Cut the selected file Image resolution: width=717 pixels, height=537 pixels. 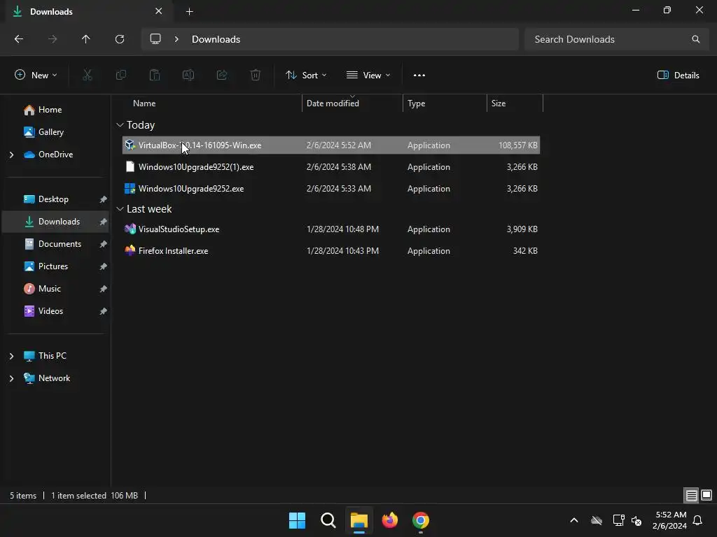[x=88, y=75]
